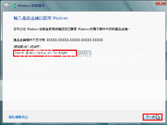The image size is (167, 125).
Task: Click the 產品金鑰看起來像這樣 label
Action: click(30, 40)
